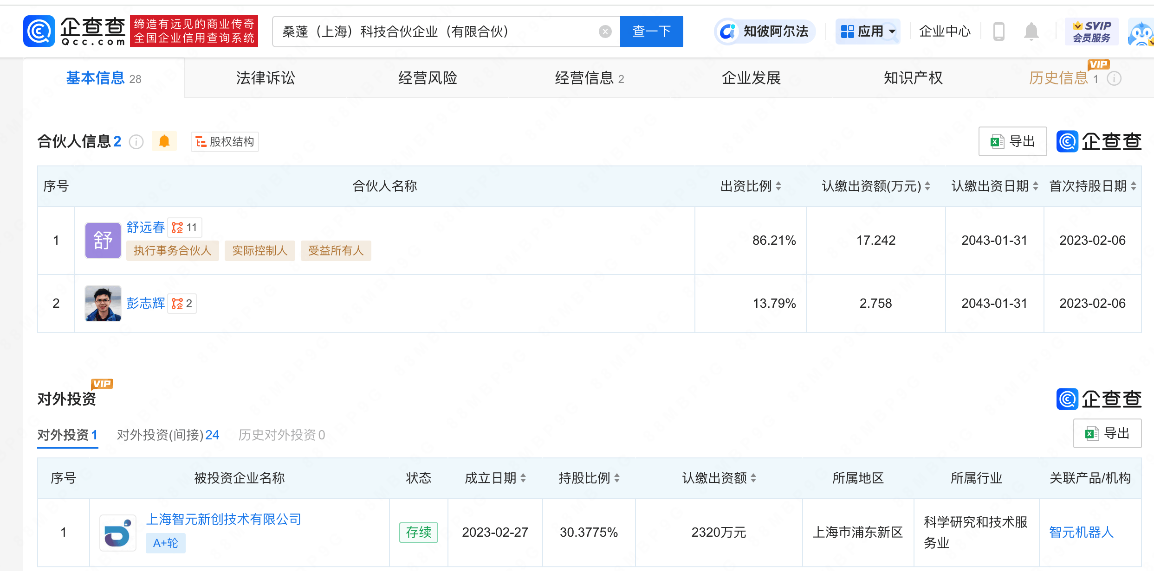Switch to 知识产权 tab
Screen dimensions: 1154x571
(x=913, y=78)
